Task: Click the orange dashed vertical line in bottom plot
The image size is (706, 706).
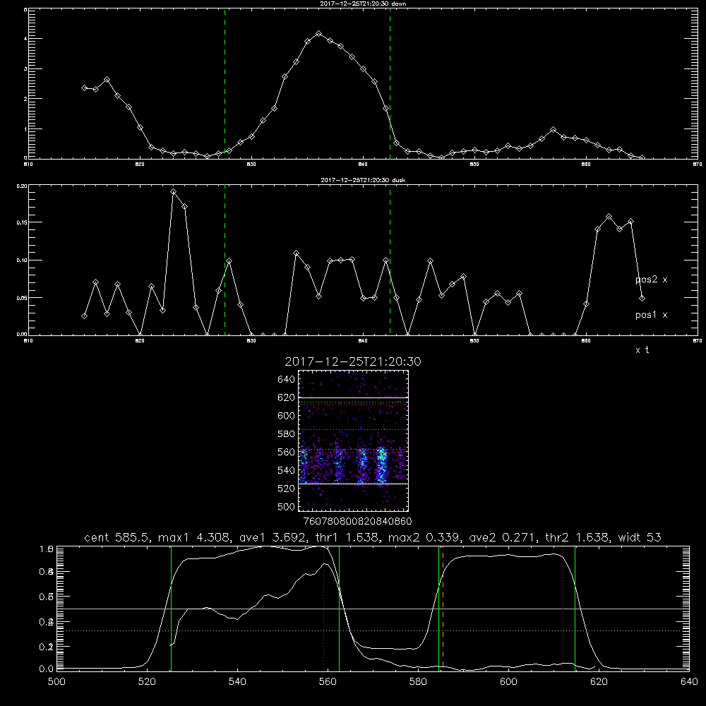Action: point(443,608)
